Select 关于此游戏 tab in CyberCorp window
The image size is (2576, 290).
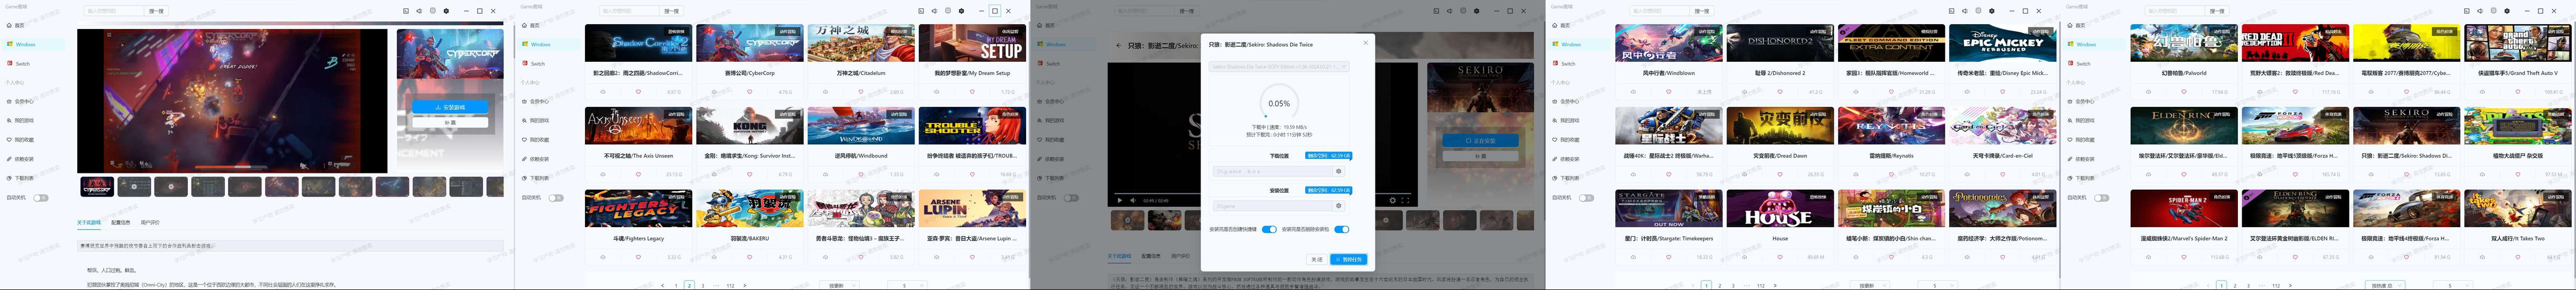(x=89, y=223)
